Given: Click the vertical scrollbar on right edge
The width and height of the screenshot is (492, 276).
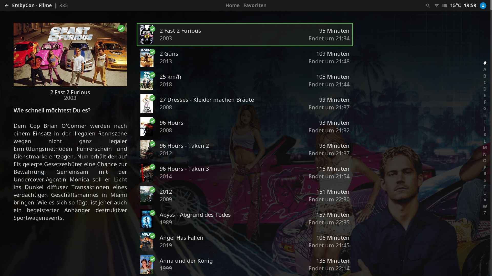Looking at the screenshot, I should tap(491, 138).
